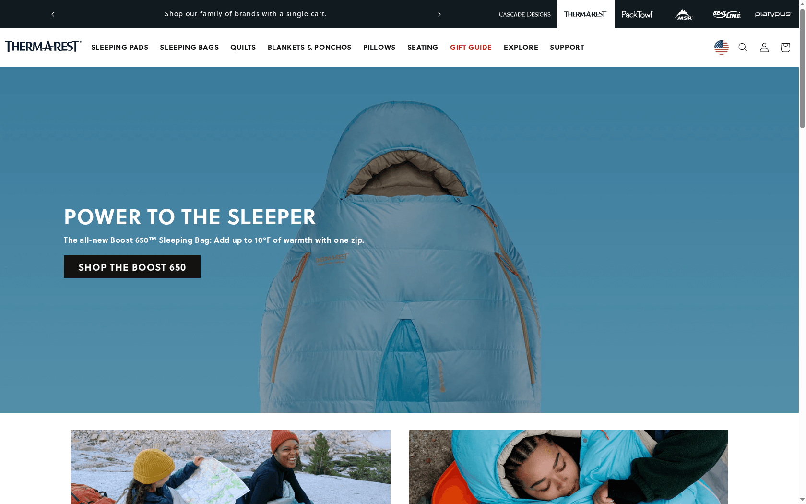Switch to the Platypus brand logo

tap(773, 14)
